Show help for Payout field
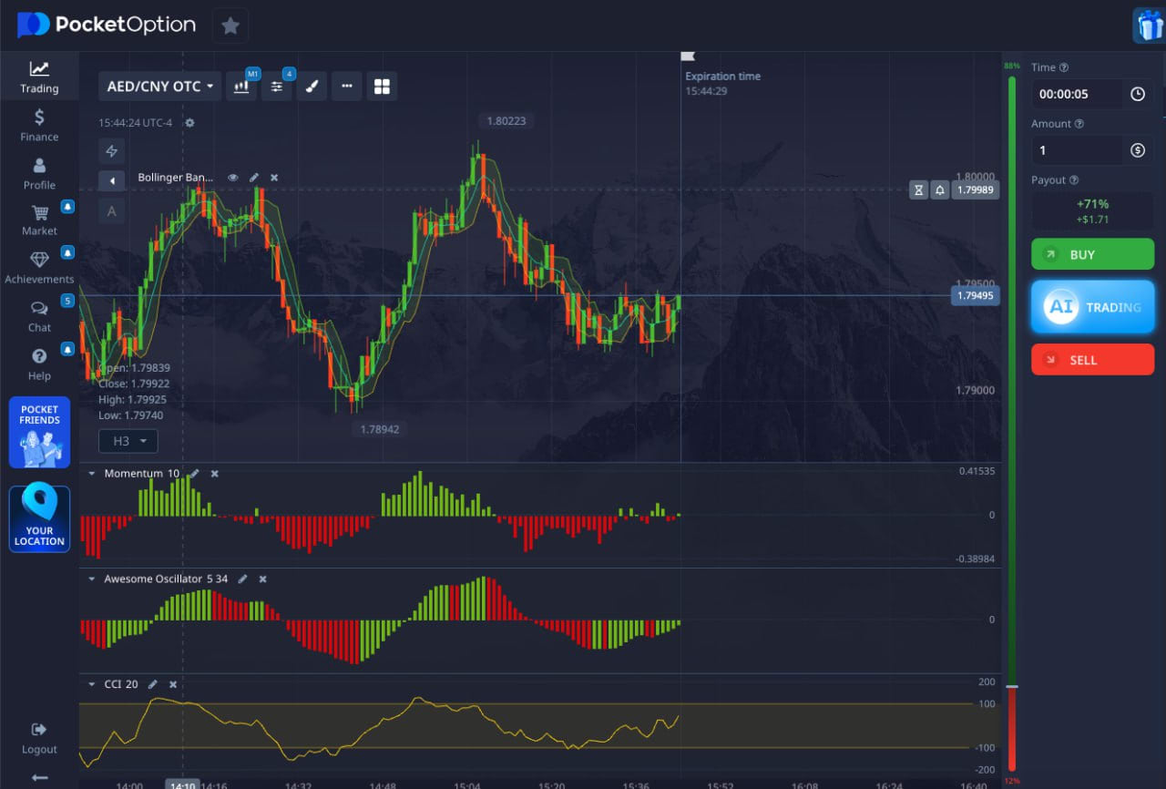 [x=1074, y=180]
